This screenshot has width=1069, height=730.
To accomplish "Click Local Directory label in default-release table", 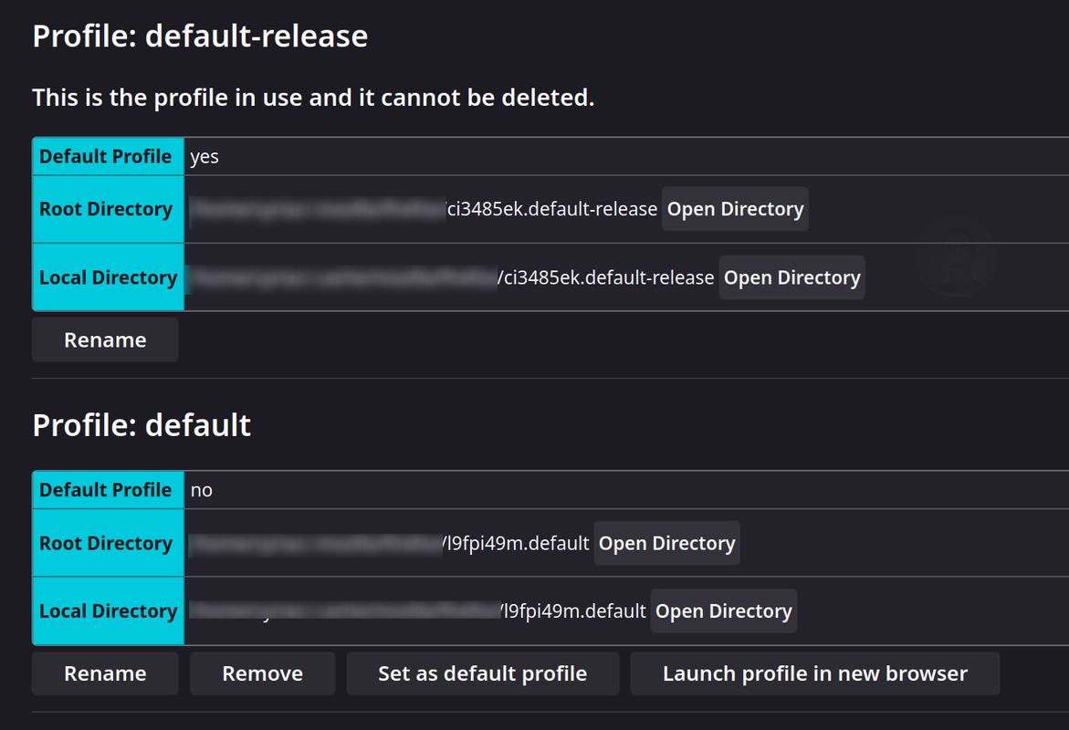I will [x=109, y=277].
